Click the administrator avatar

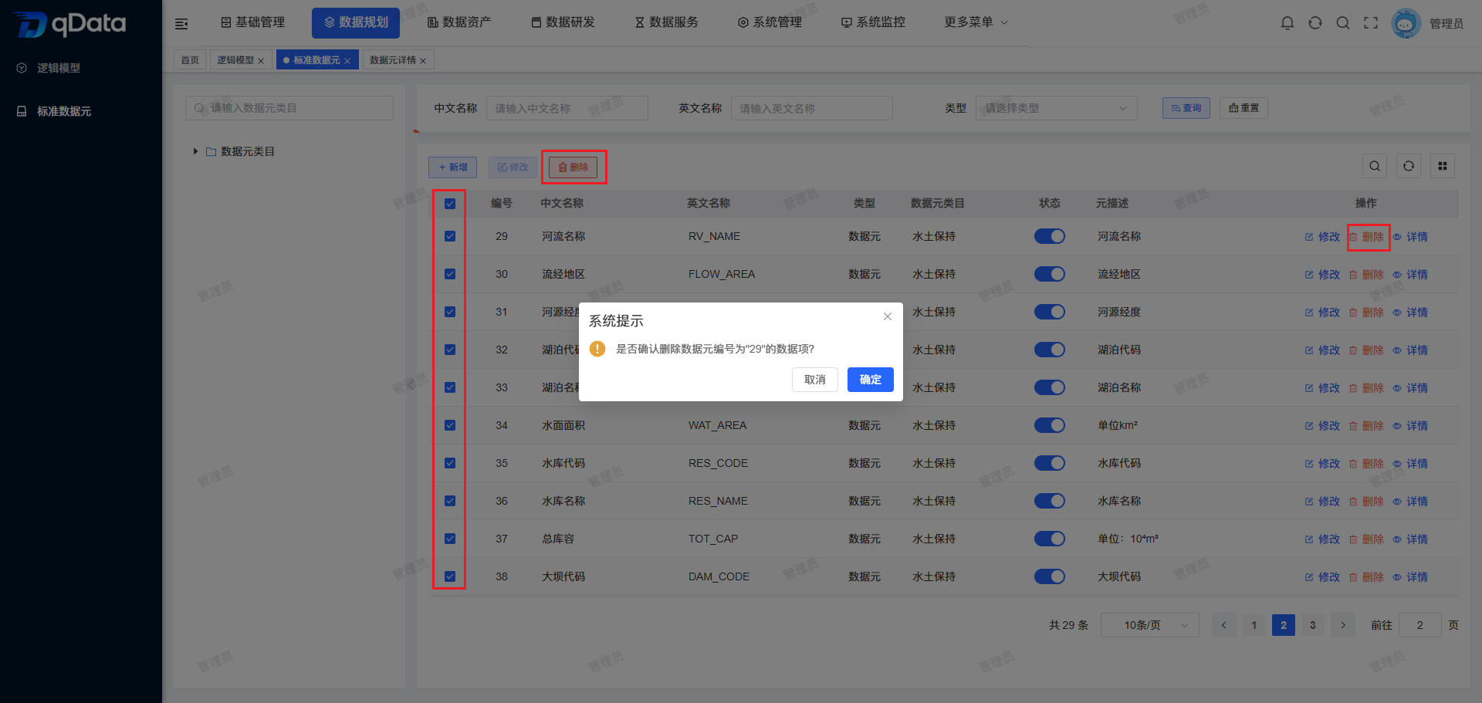1406,23
